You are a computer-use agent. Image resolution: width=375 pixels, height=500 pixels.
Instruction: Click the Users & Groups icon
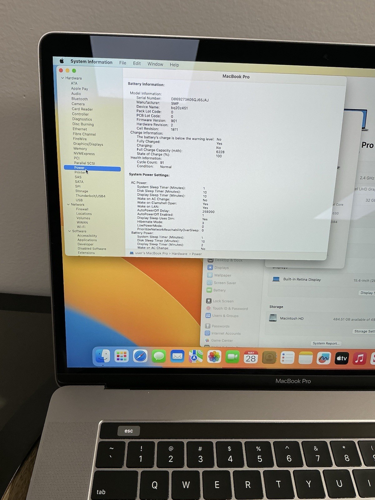click(x=208, y=316)
